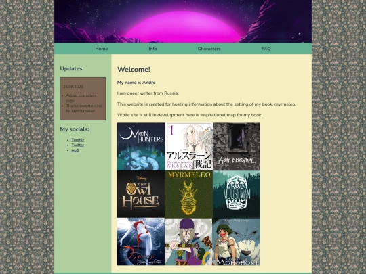The height and width of the screenshot is (274, 366).
Task: Visit the Twitter social link
Action: [x=78, y=145]
